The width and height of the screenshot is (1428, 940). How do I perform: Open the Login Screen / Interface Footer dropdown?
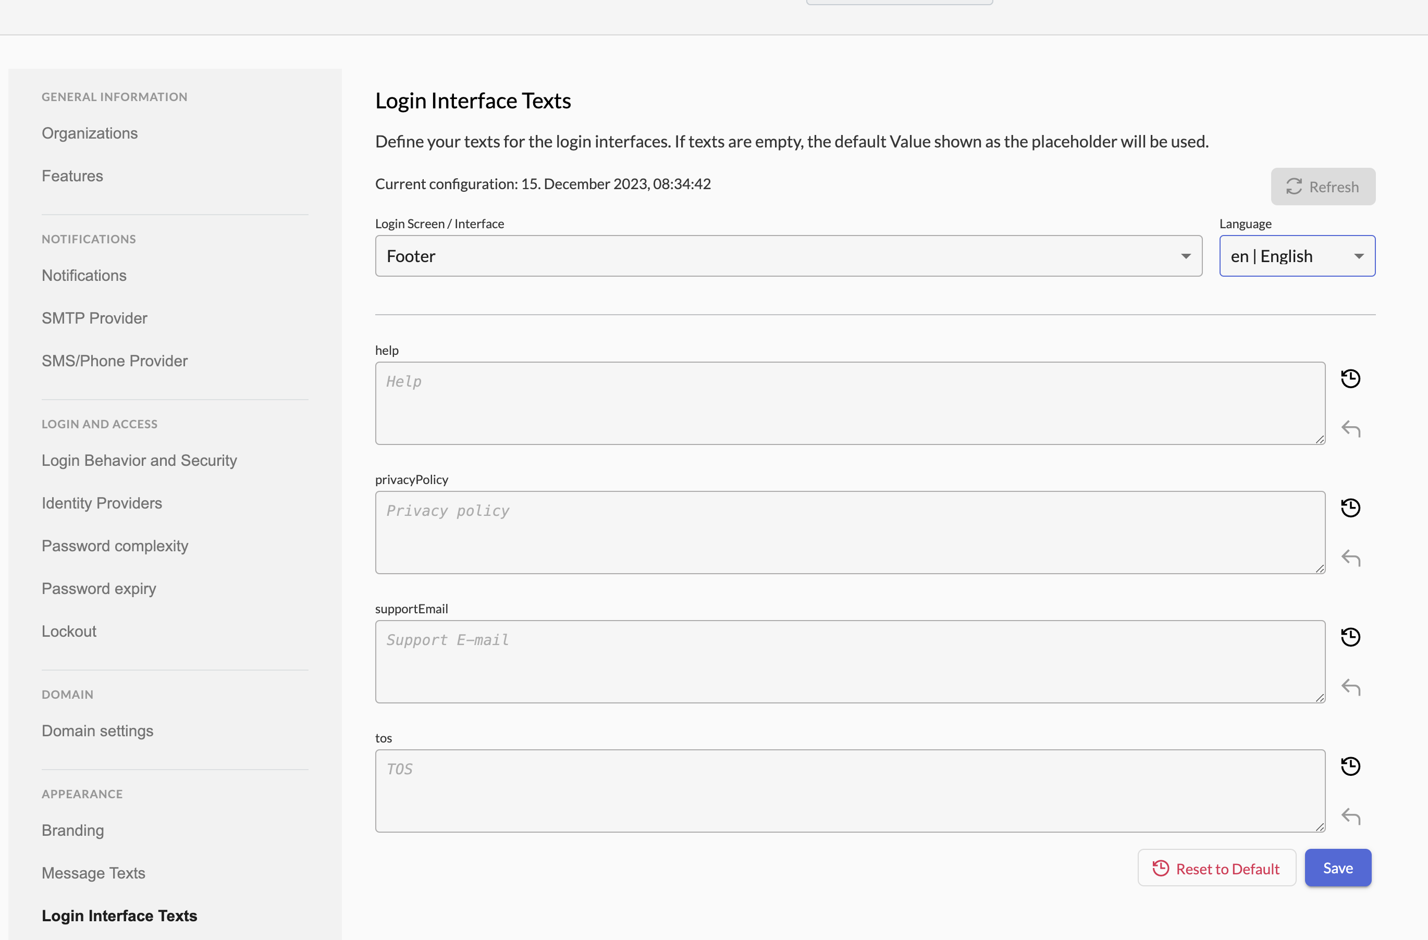788,256
